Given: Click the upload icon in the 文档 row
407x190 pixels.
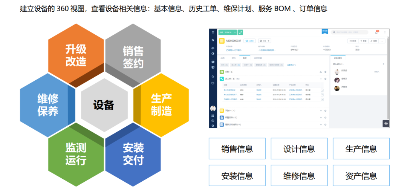Looking at the screenshot, I should click(321, 72).
